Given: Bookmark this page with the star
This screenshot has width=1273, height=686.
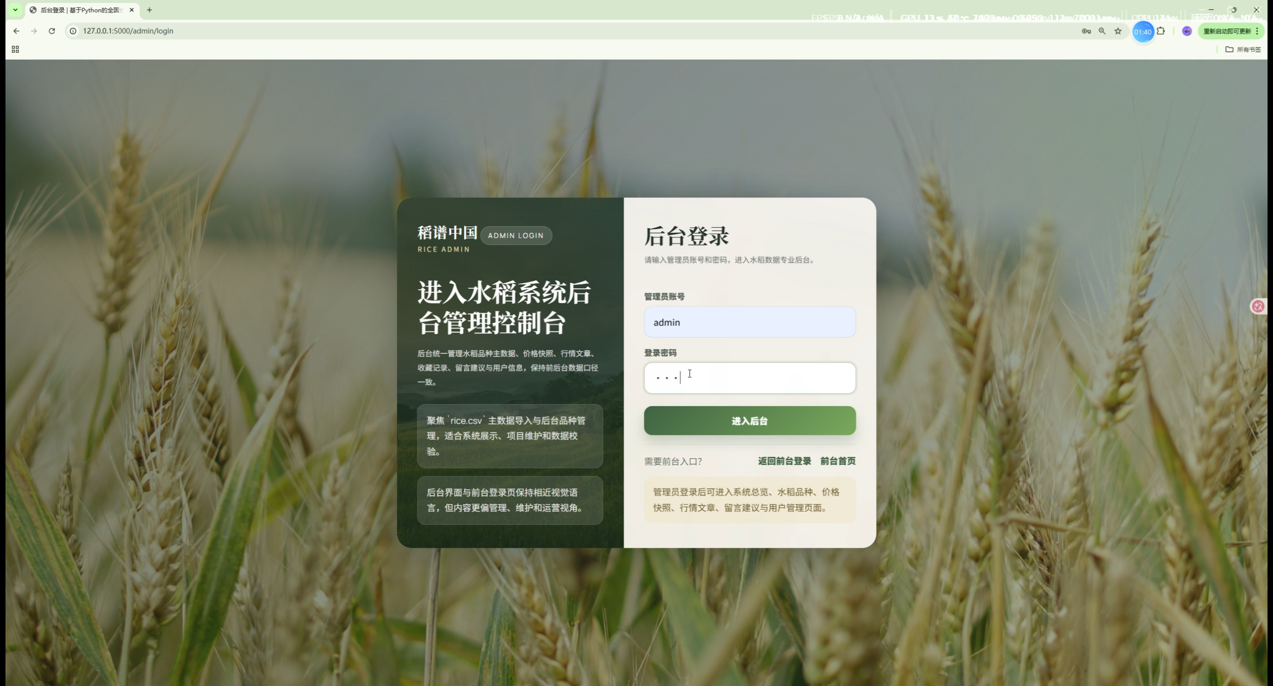Looking at the screenshot, I should pyautogui.click(x=1118, y=31).
